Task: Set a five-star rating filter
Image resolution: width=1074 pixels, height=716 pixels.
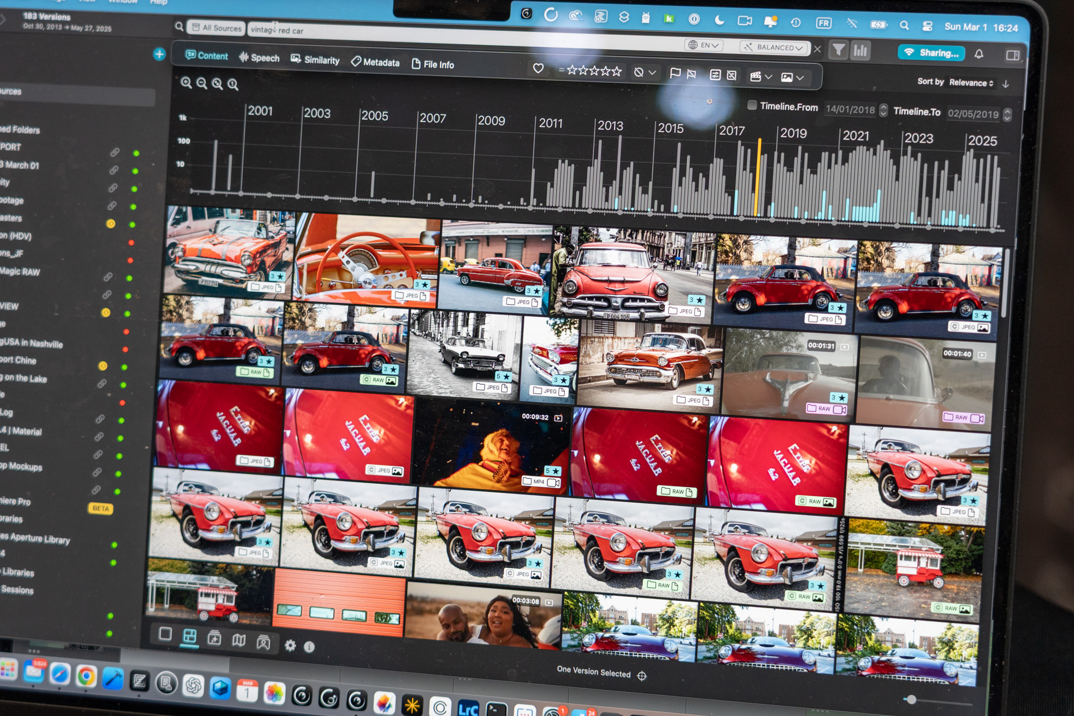Action: click(617, 72)
